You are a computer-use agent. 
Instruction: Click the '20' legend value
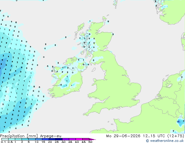pos(50,142)
